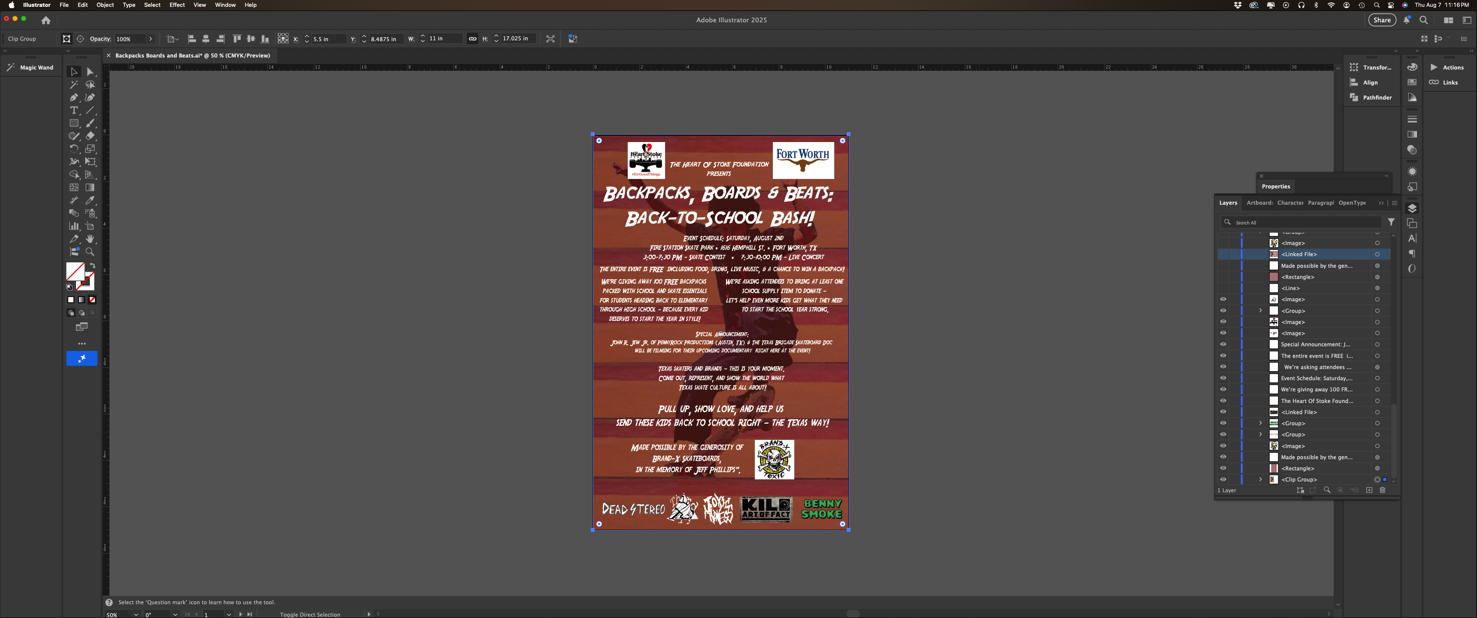Click the Layers panel filter icon

coord(1391,222)
